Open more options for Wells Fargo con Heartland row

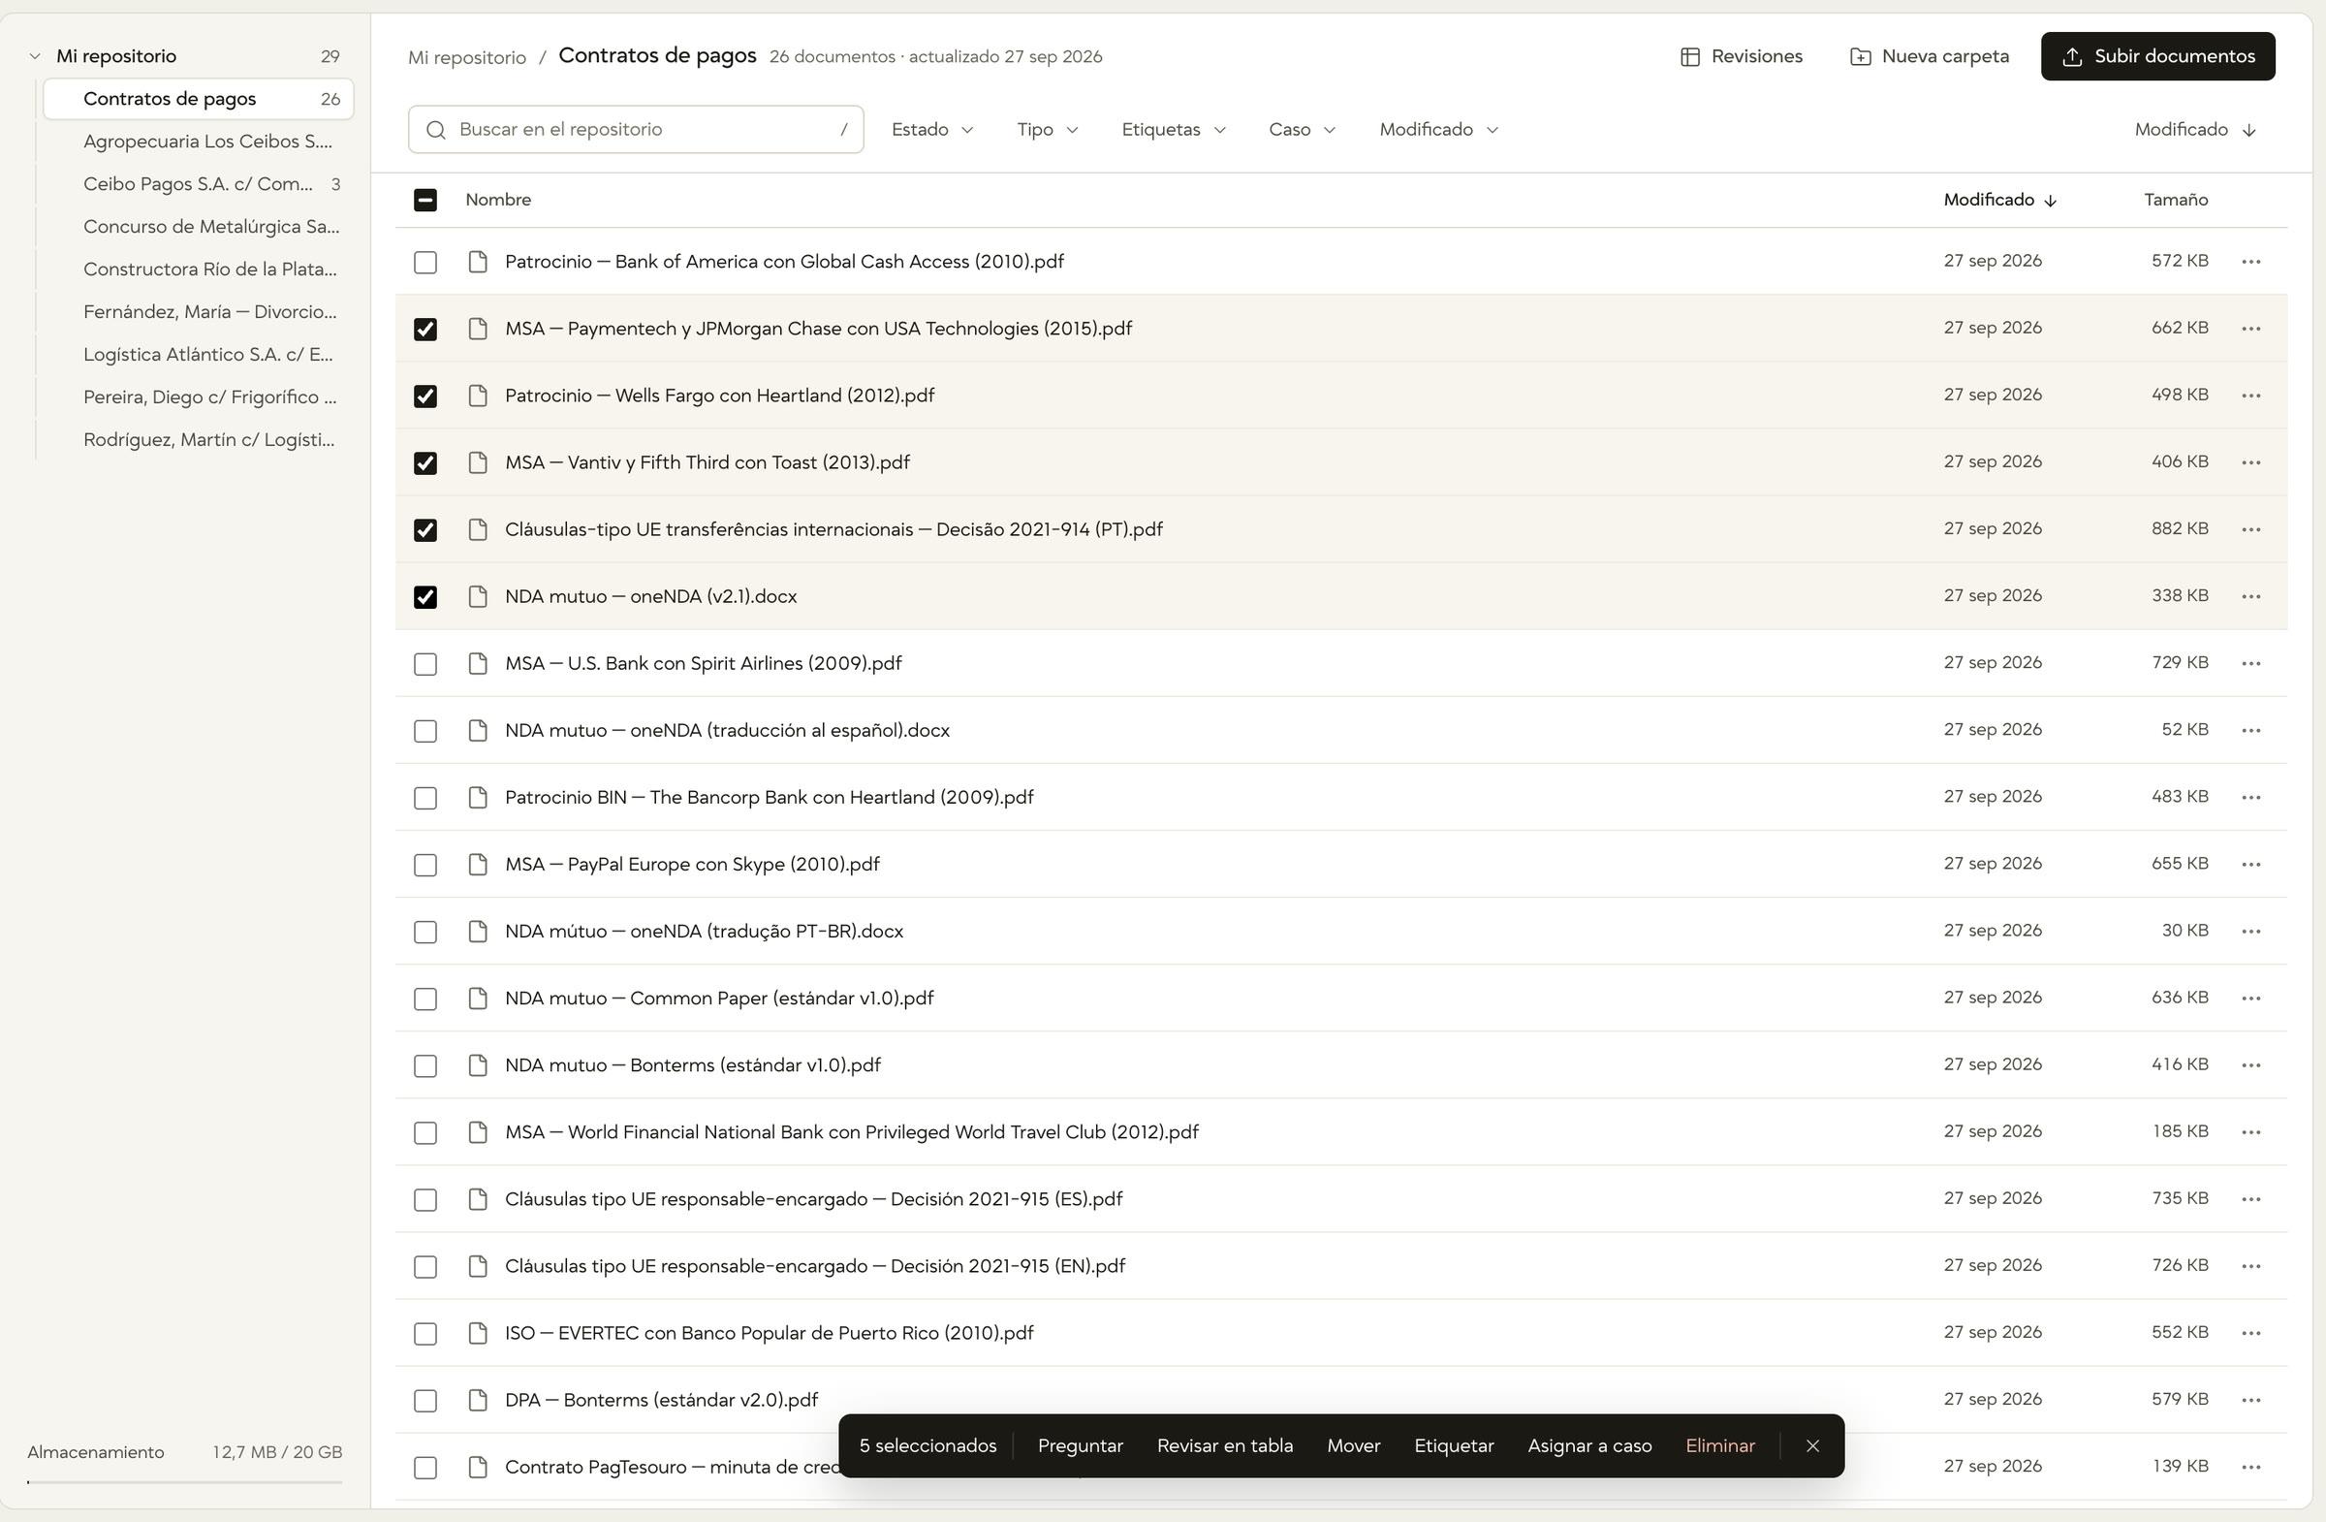click(x=2250, y=395)
